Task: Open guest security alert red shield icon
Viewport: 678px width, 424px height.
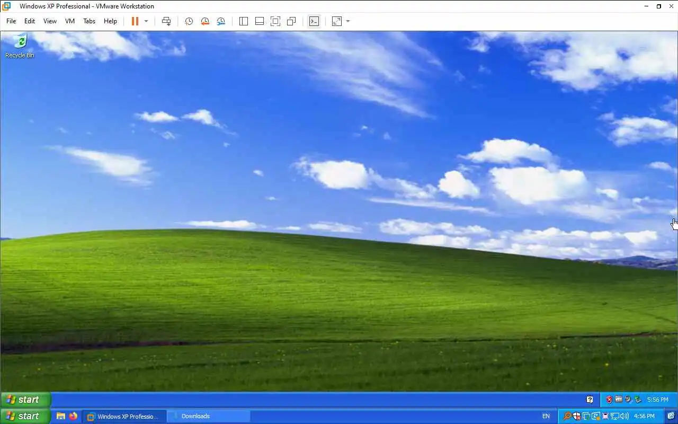Action: coord(609,399)
